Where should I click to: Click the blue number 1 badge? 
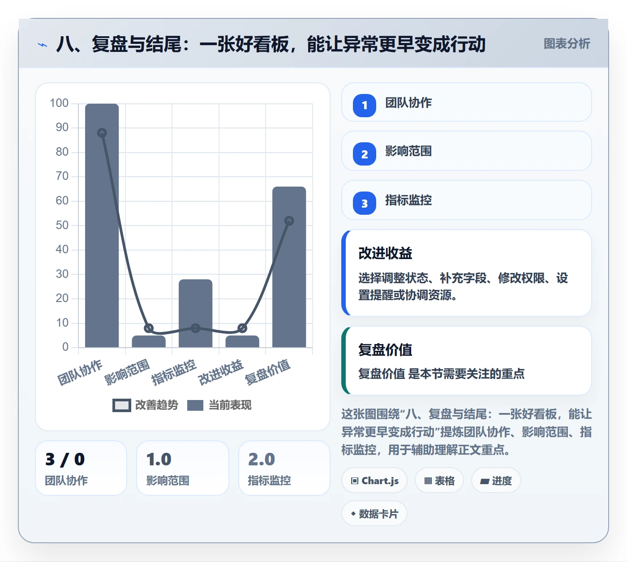[x=365, y=106]
